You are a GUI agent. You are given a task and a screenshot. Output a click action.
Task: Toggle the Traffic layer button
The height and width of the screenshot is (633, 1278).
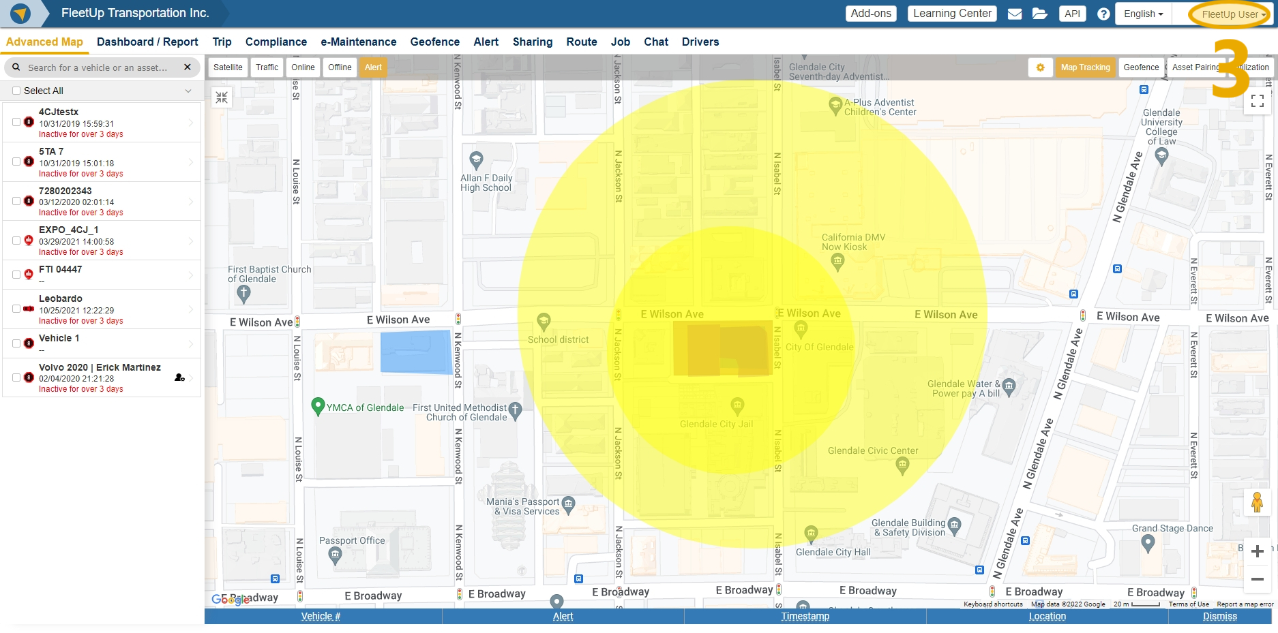coord(267,67)
